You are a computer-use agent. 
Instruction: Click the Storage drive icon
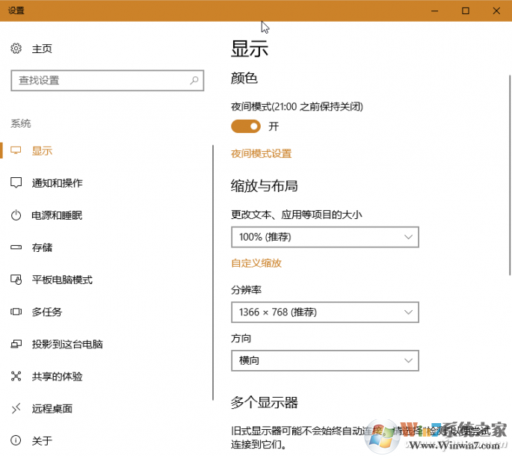coord(16,247)
